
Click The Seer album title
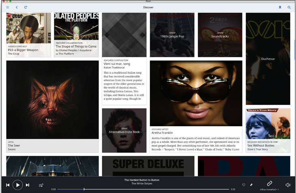coord(14,146)
